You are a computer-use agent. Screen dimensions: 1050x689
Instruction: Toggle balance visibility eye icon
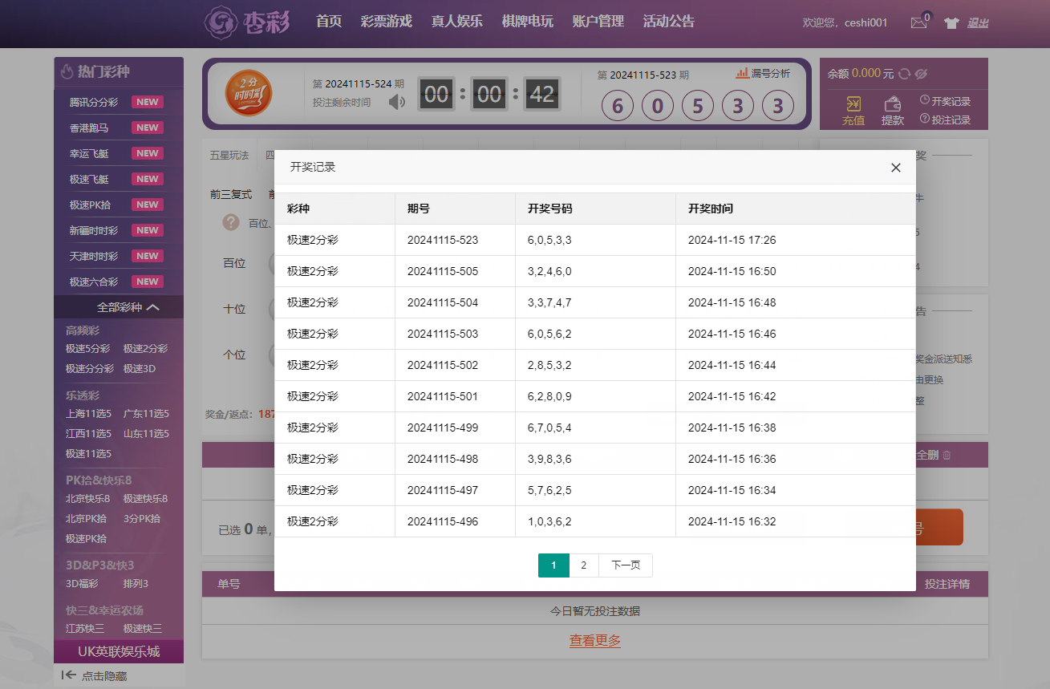(921, 74)
